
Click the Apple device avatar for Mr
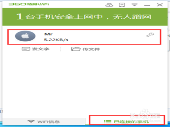point(25,36)
